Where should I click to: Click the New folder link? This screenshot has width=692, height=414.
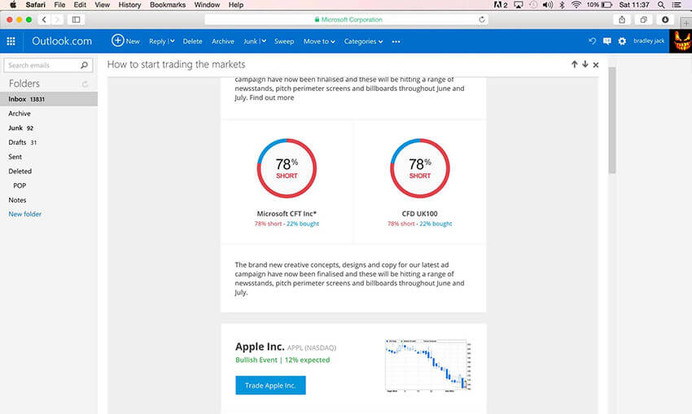25,214
